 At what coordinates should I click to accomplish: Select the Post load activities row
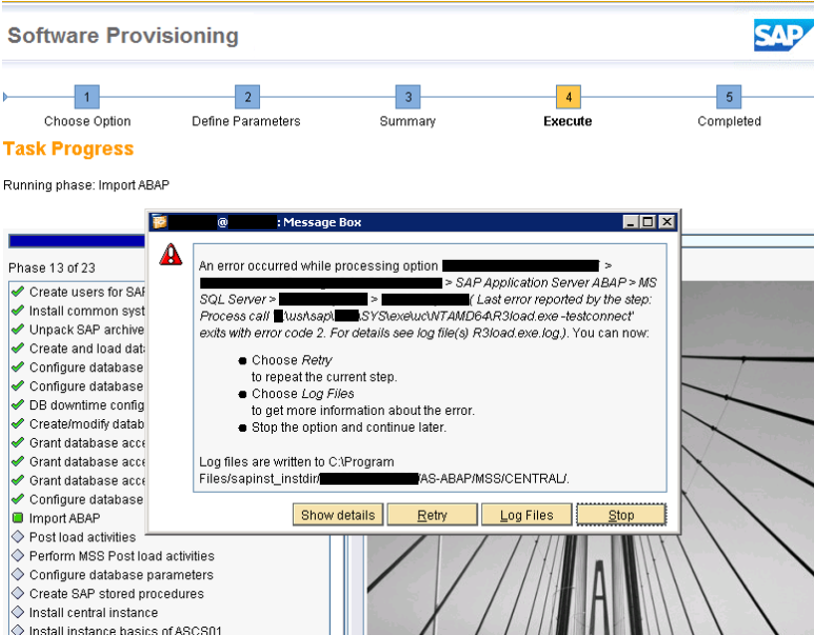(x=83, y=537)
